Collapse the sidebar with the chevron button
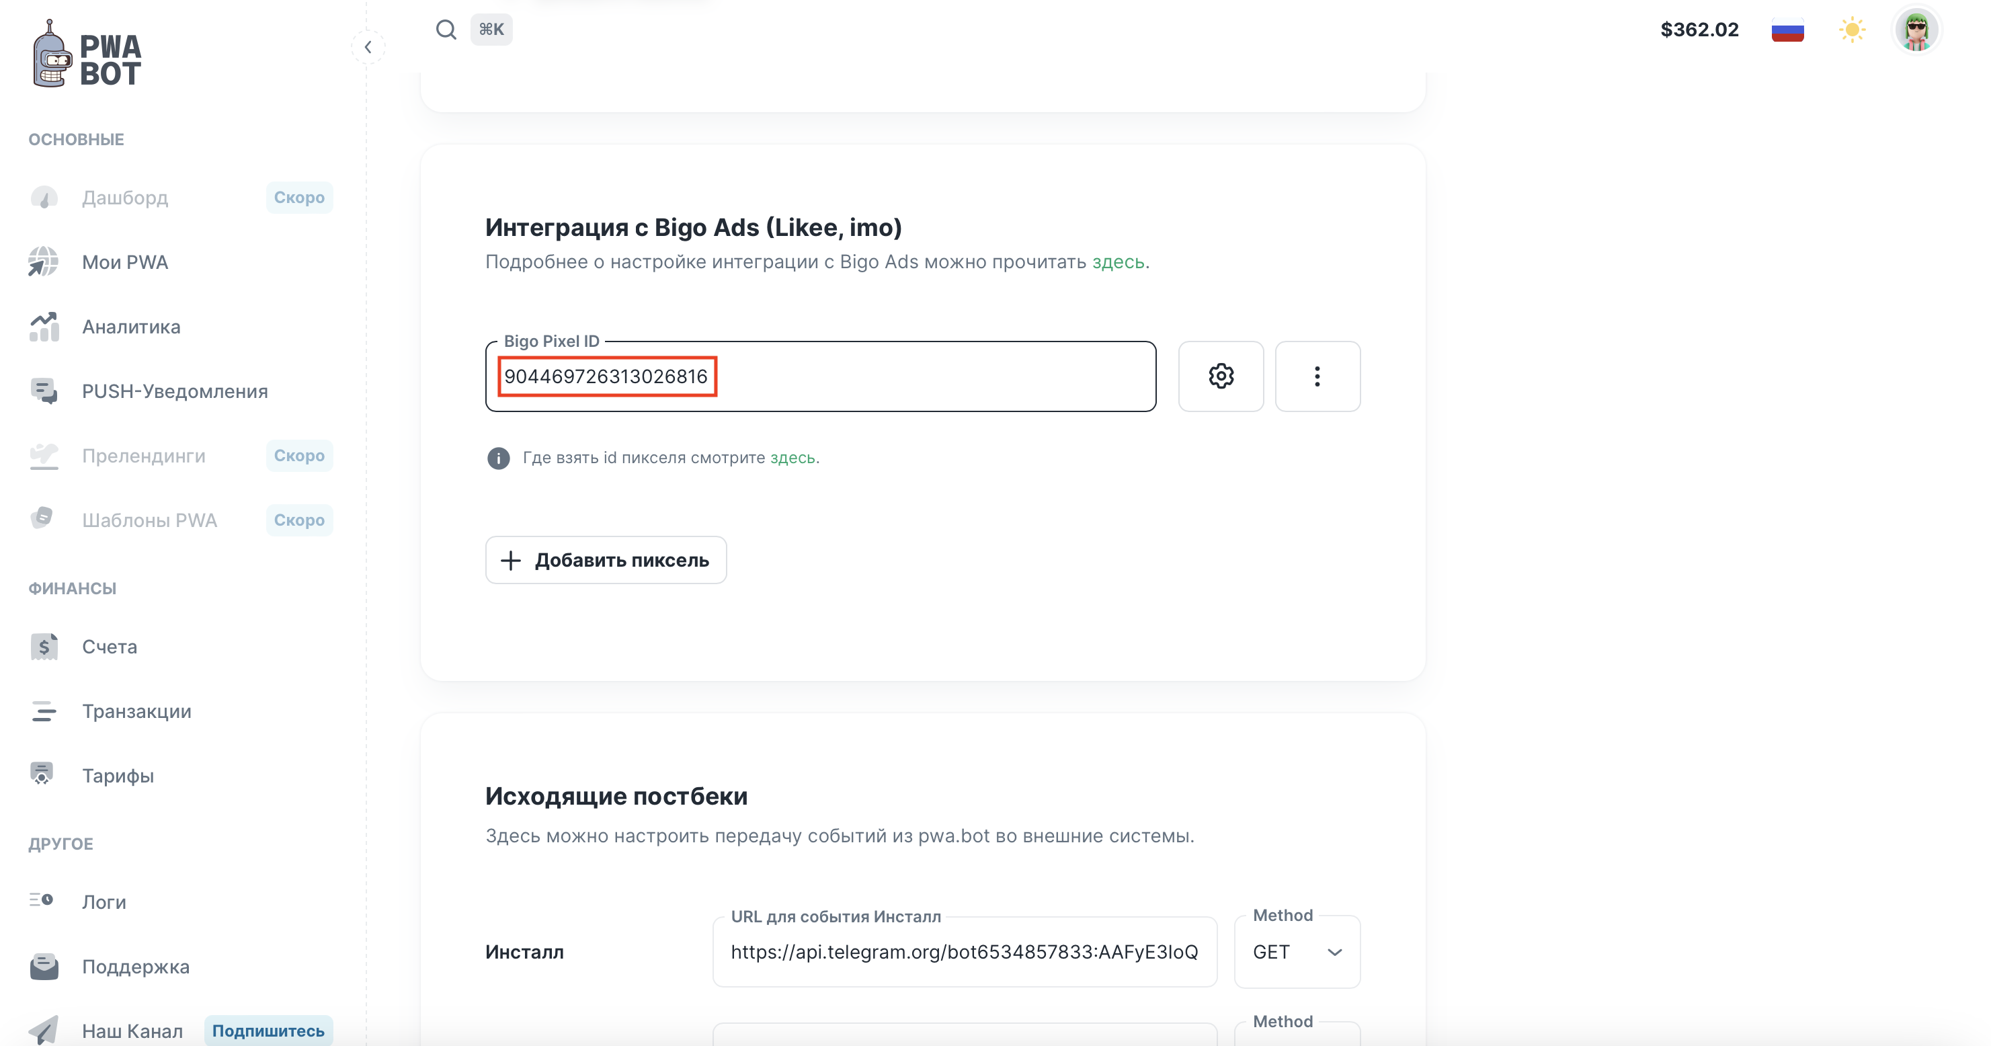The width and height of the screenshot is (1991, 1046). click(368, 47)
